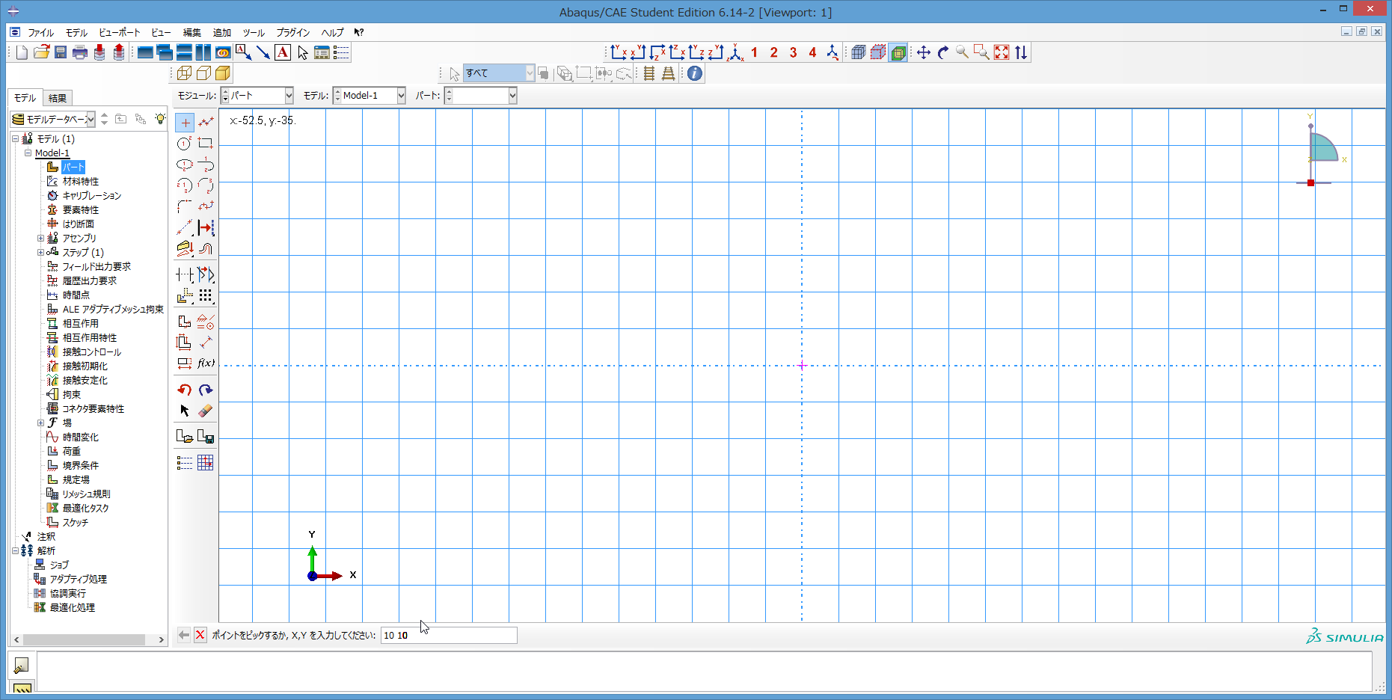1392x700 pixels.
Task: Click the pan view tool
Action: (x=924, y=52)
